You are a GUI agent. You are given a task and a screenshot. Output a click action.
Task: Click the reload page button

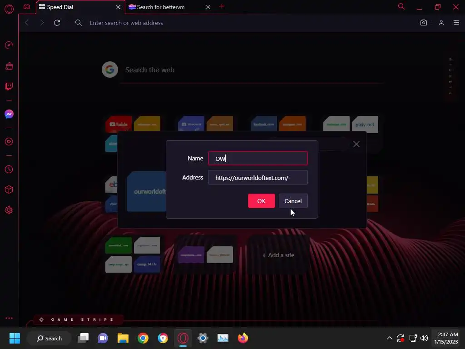click(x=57, y=23)
